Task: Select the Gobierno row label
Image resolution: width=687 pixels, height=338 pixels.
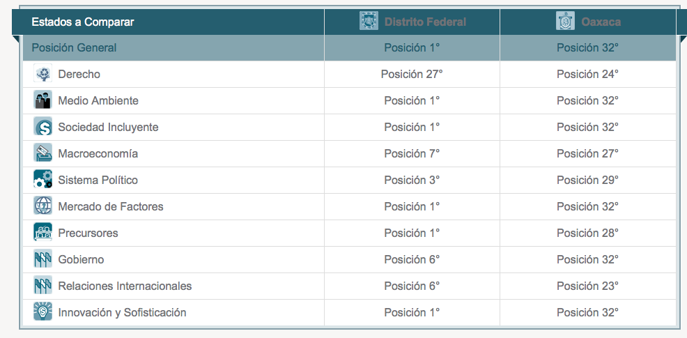Action: (x=81, y=259)
